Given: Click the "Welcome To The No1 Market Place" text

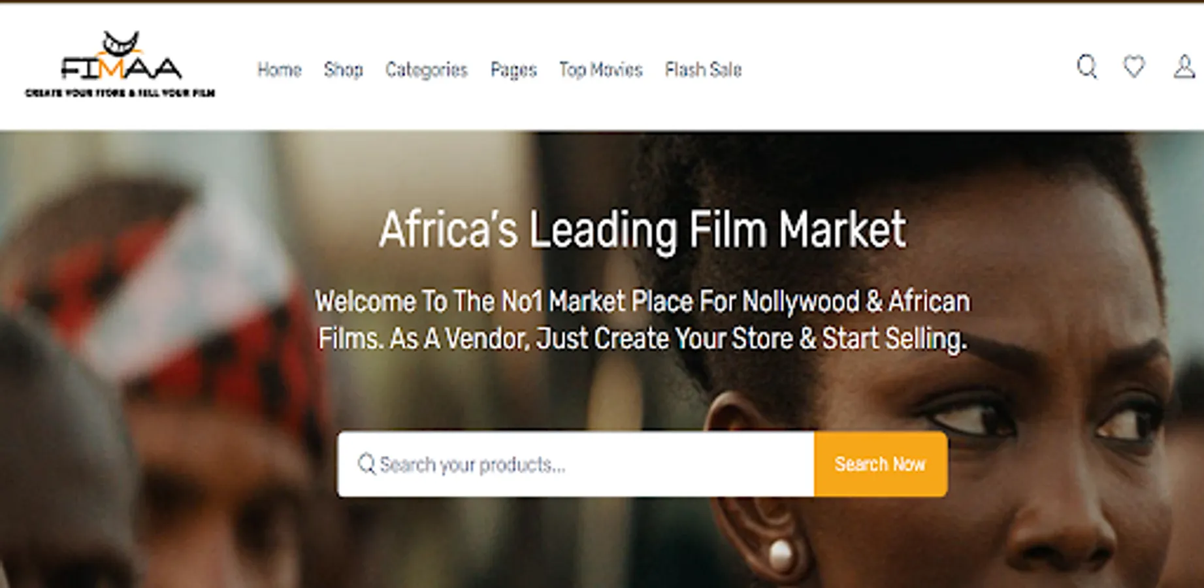Looking at the screenshot, I should pos(642,302).
